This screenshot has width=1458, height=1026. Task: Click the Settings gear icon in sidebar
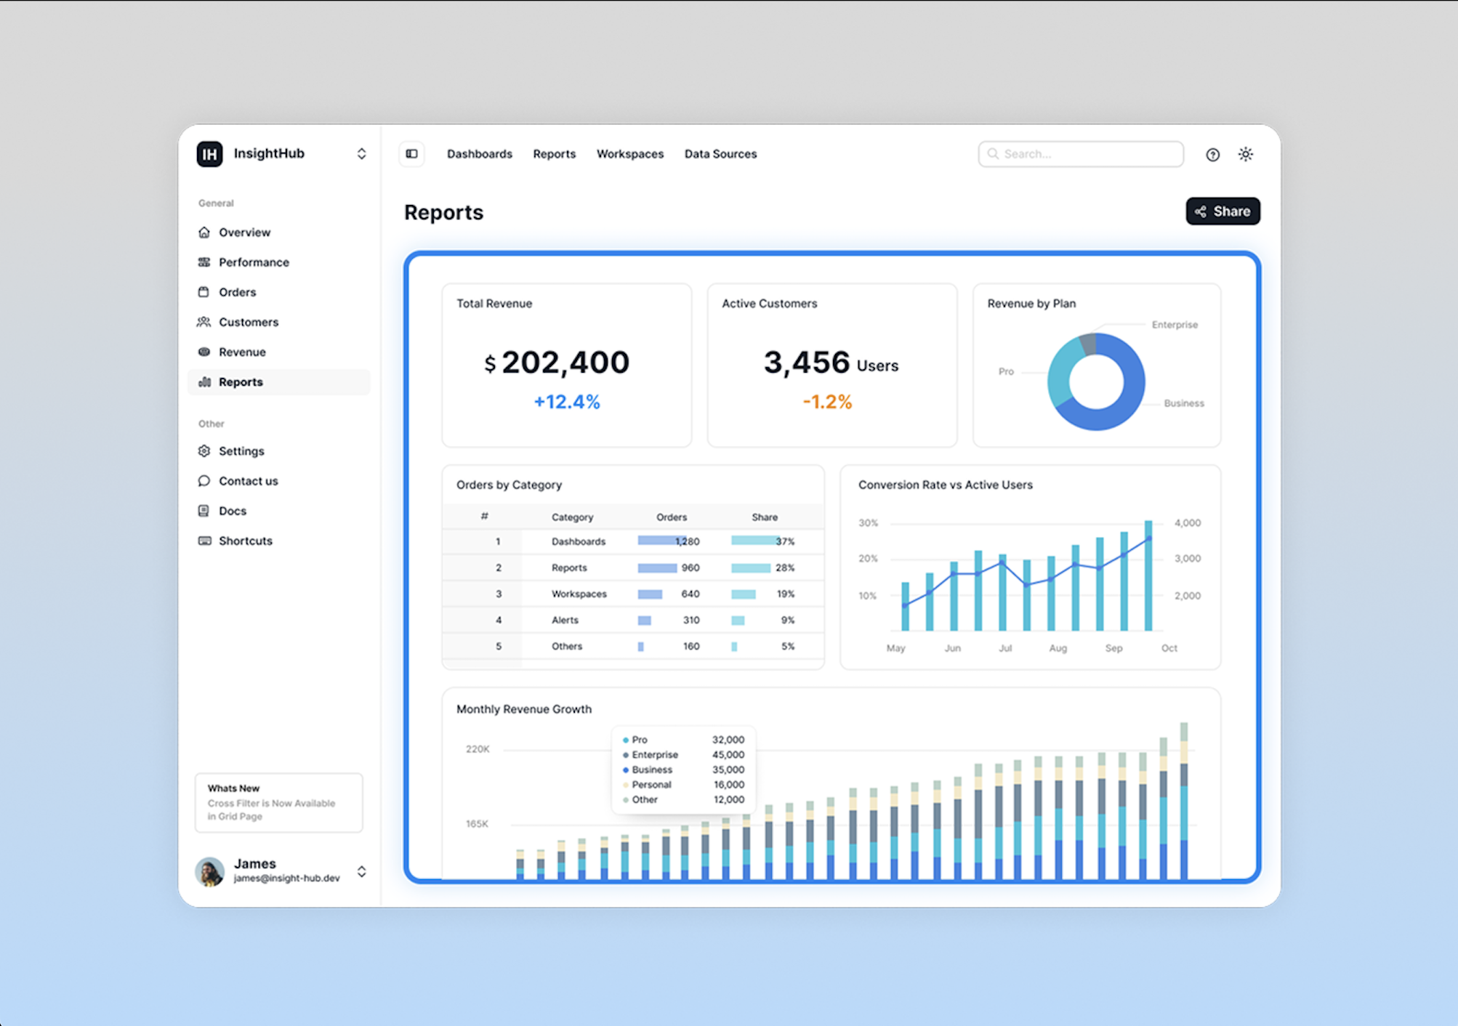click(204, 451)
